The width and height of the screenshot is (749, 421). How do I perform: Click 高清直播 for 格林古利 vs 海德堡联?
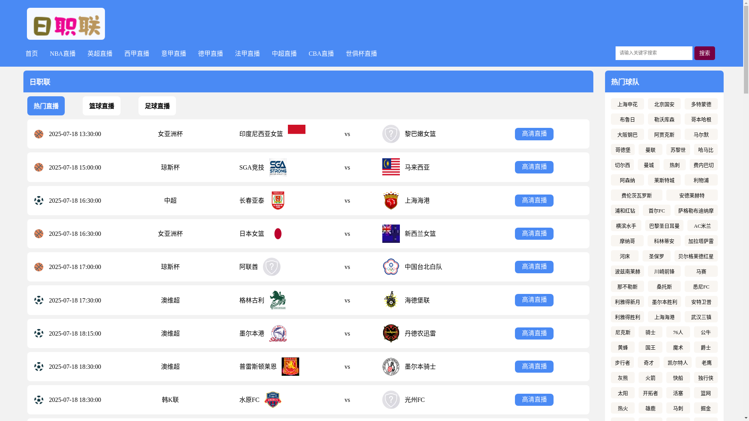pos(534,300)
